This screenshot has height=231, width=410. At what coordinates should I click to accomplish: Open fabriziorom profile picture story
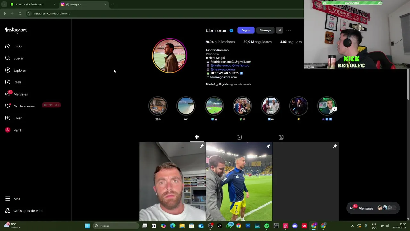coord(169,56)
